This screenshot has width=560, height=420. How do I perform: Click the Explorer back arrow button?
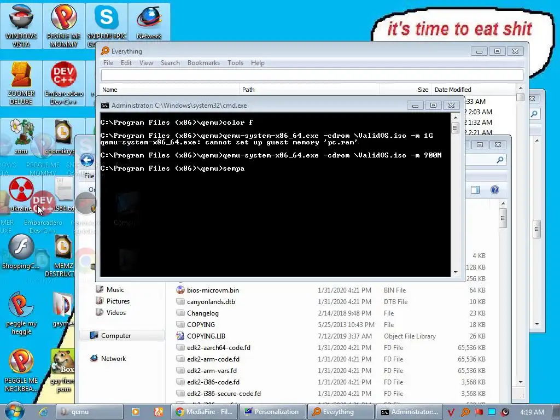coord(87,160)
